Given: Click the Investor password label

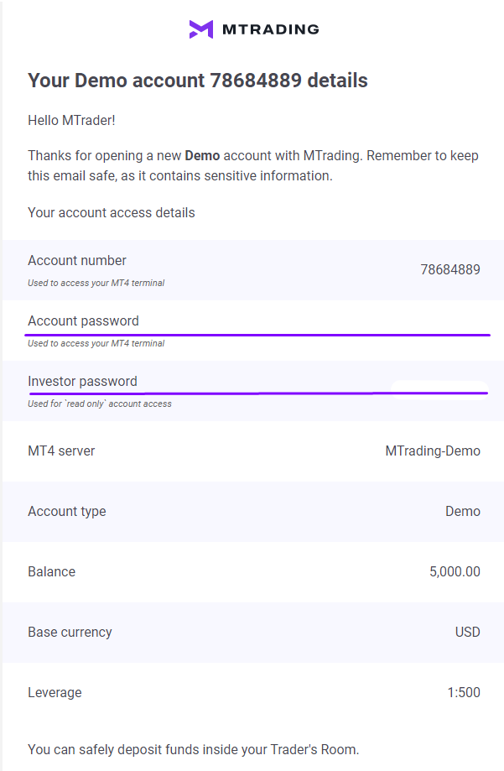Looking at the screenshot, I should pyautogui.click(x=83, y=382).
